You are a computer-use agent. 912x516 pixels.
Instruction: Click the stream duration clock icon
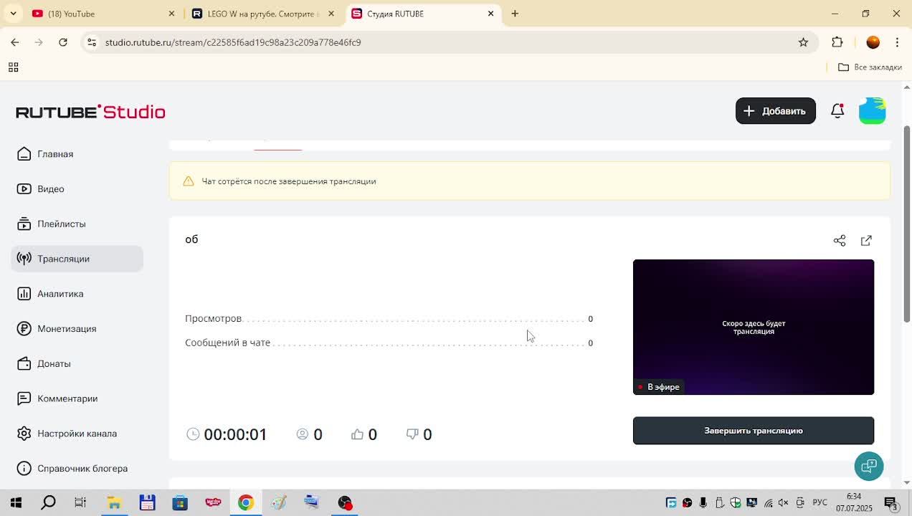(193, 434)
